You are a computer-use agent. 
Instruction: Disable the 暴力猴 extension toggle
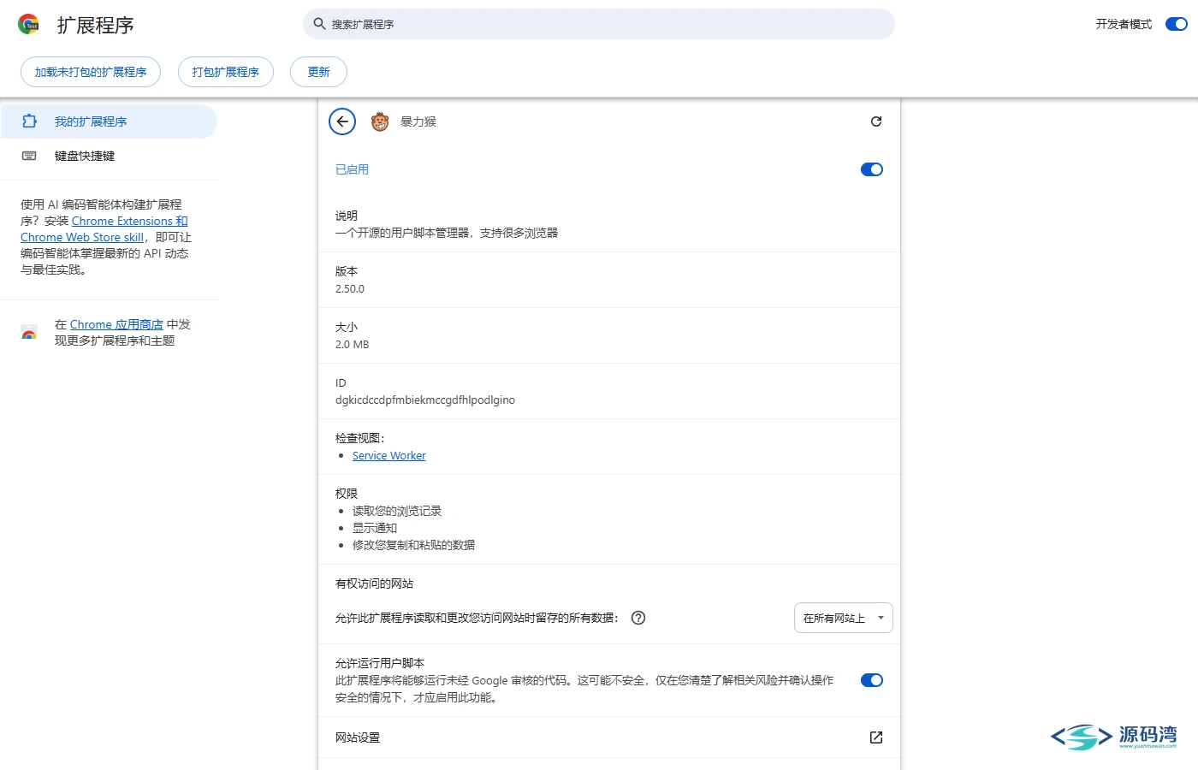pyautogui.click(x=872, y=169)
